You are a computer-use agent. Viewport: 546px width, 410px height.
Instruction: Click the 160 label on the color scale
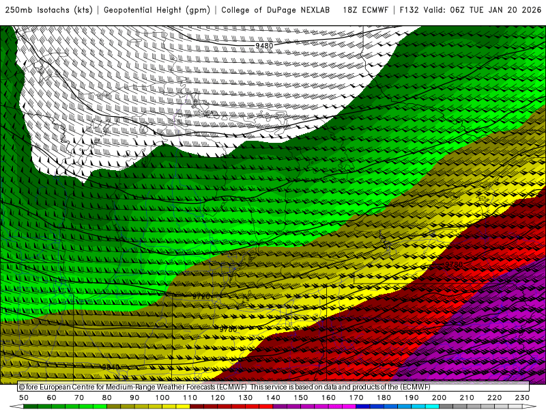coord(328,398)
